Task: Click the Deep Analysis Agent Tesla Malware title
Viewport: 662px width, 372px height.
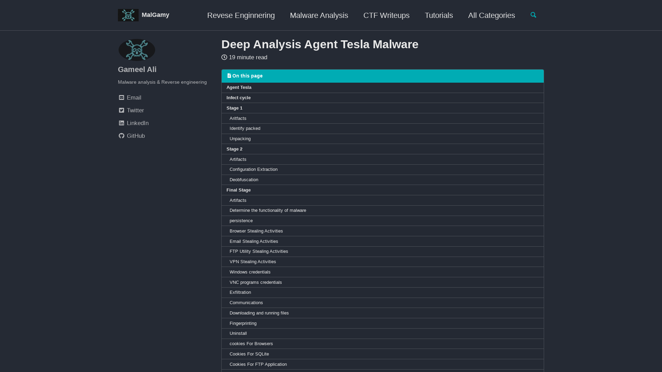Action: (x=320, y=44)
